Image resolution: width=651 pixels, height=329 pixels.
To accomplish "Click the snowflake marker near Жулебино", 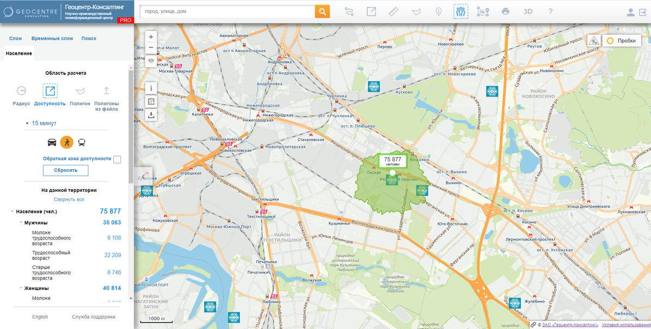I will click(515, 304).
